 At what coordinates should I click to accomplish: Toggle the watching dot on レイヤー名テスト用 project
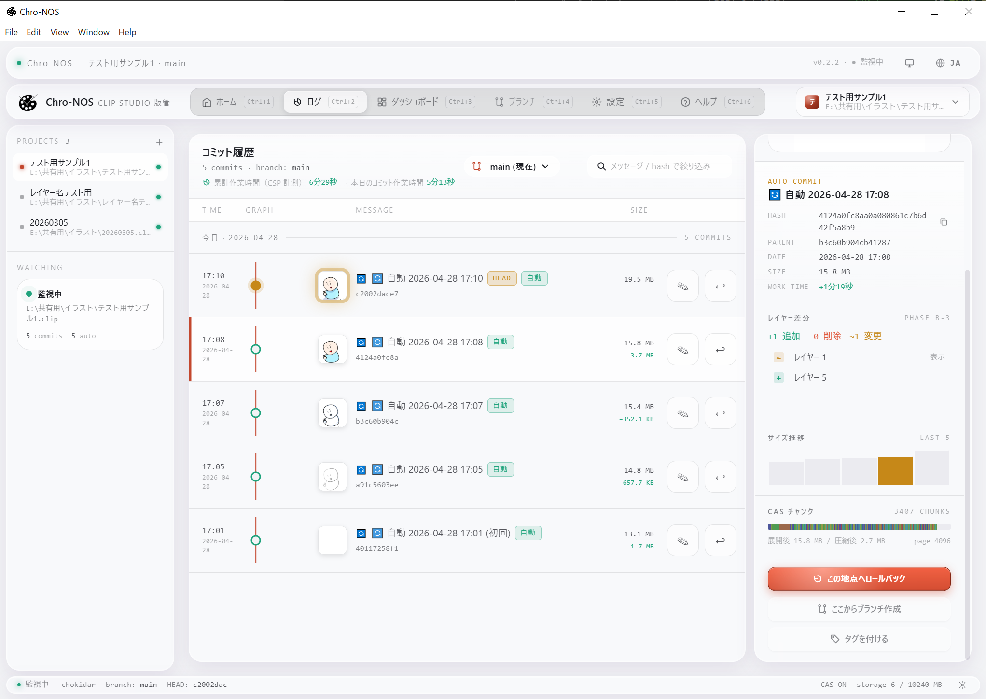[x=159, y=197]
